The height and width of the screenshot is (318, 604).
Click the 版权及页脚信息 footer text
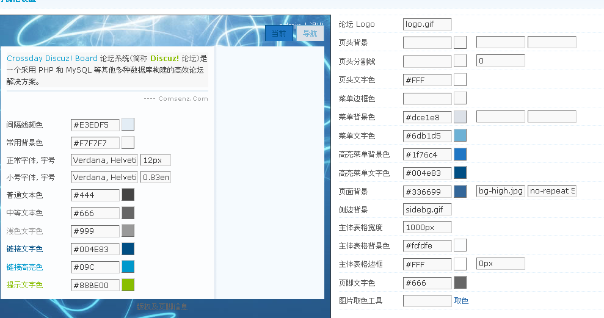coord(162,307)
